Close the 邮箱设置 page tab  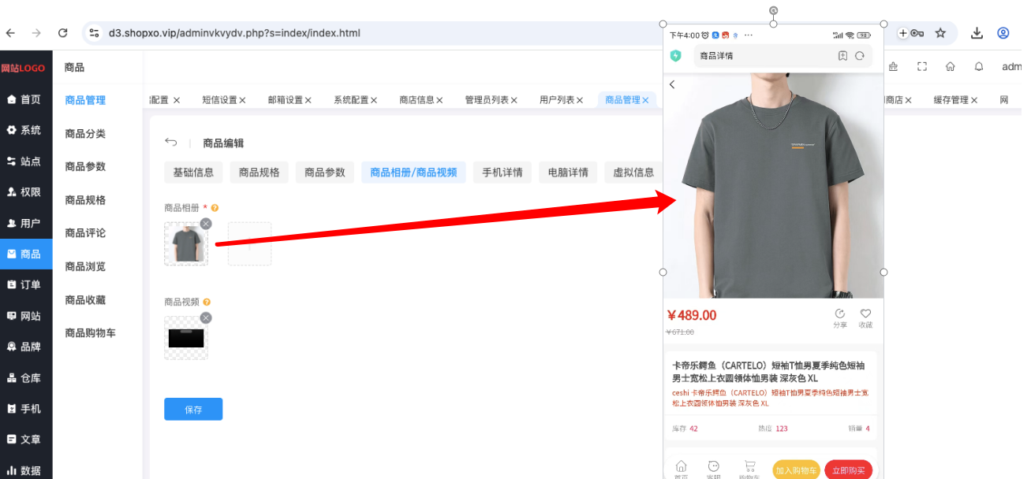(308, 100)
